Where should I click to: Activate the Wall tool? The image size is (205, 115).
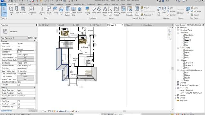11,11
